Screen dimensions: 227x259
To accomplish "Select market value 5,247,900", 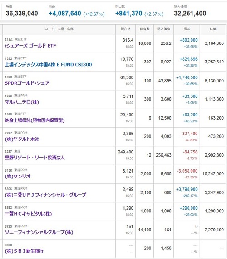I will (214, 193).
